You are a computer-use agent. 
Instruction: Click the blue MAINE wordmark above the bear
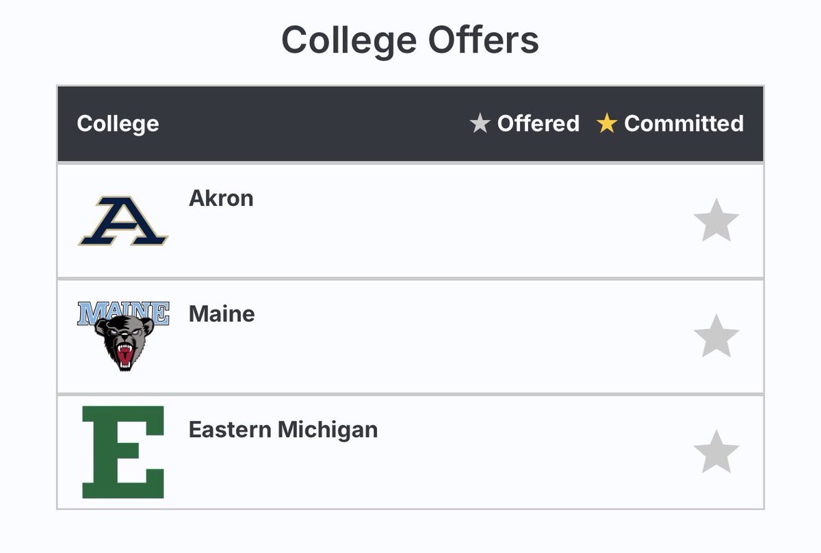(123, 313)
